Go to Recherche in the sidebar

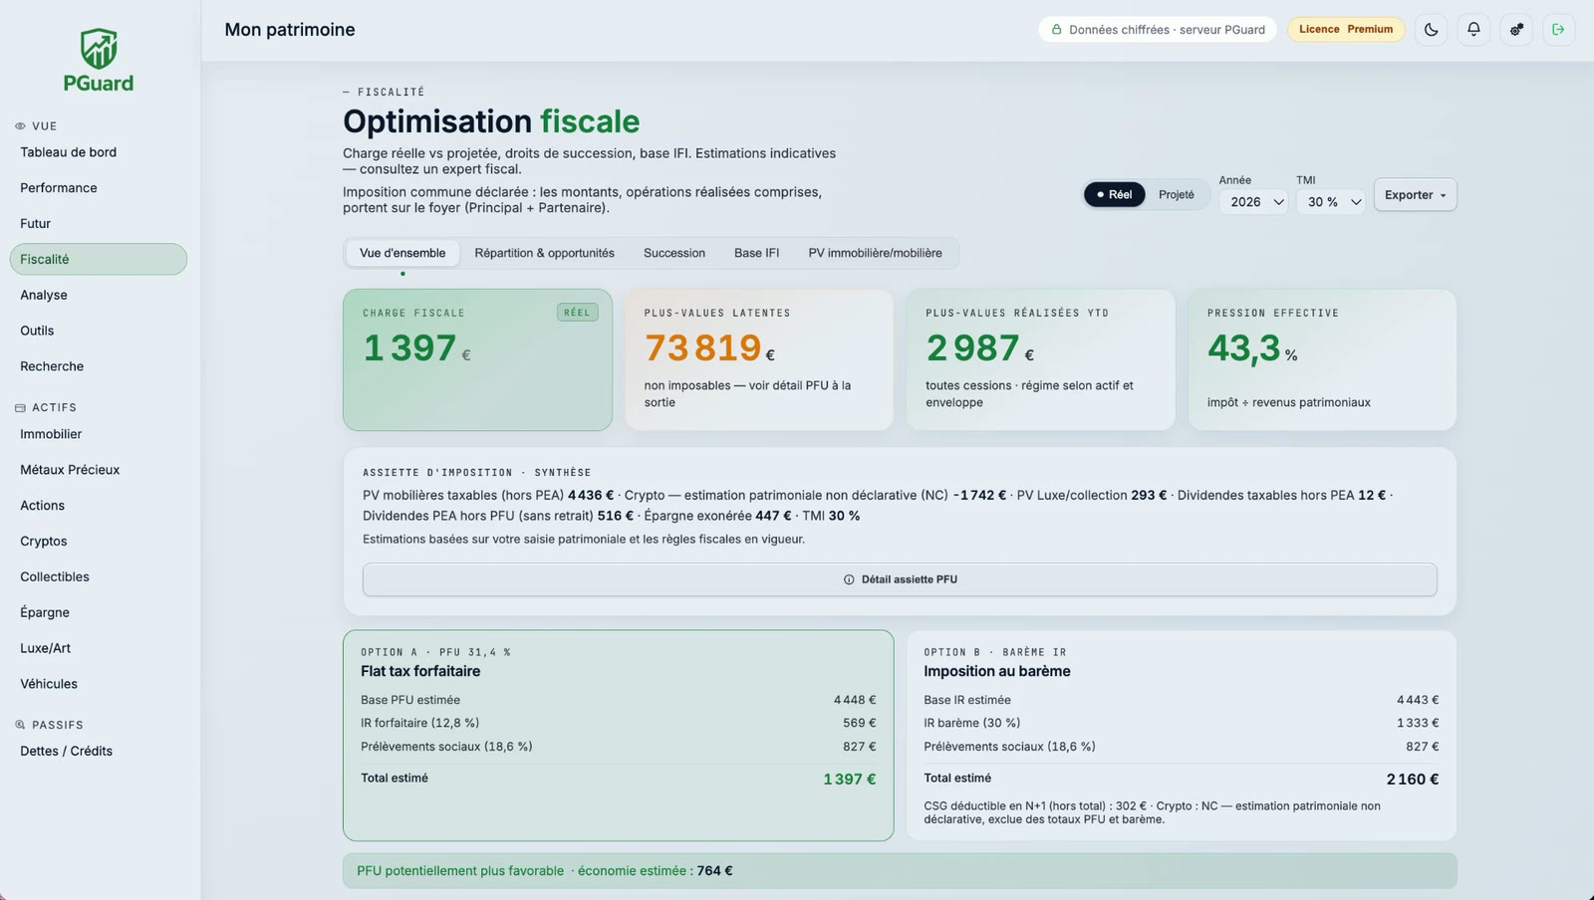[x=99, y=366]
